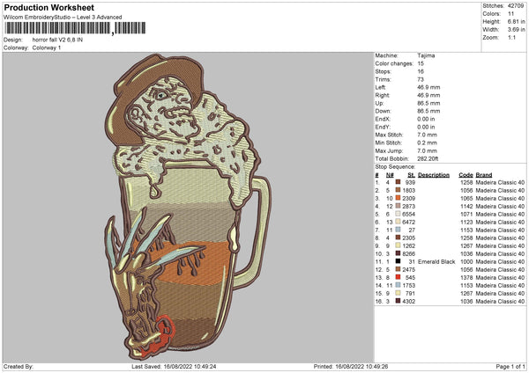Image resolution: width=529 pixels, height=373 pixels.
Task: Click the stitch count 6554 in row 5
Action: 408,214
